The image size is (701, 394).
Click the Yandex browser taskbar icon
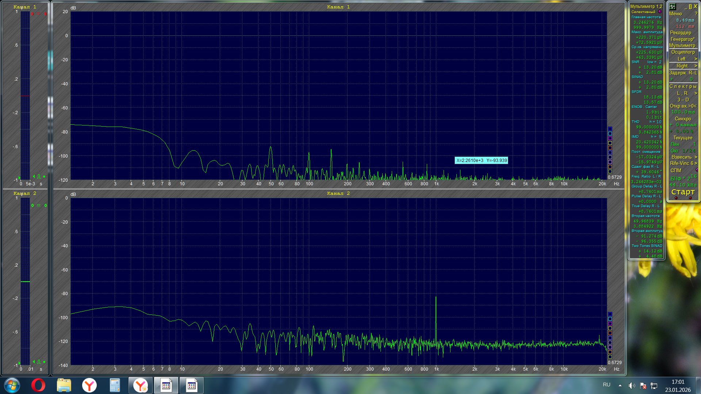pos(89,385)
